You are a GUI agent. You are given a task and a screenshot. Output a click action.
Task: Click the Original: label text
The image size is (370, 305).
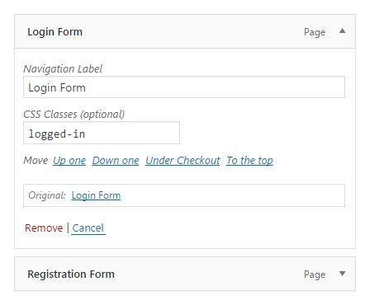click(x=47, y=195)
